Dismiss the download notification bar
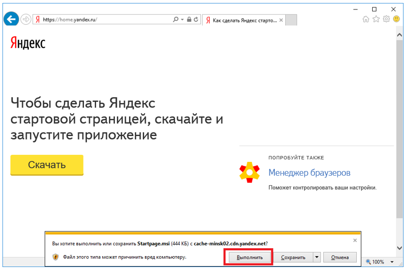Viewport: 407px width, 269px height. pyautogui.click(x=355, y=241)
